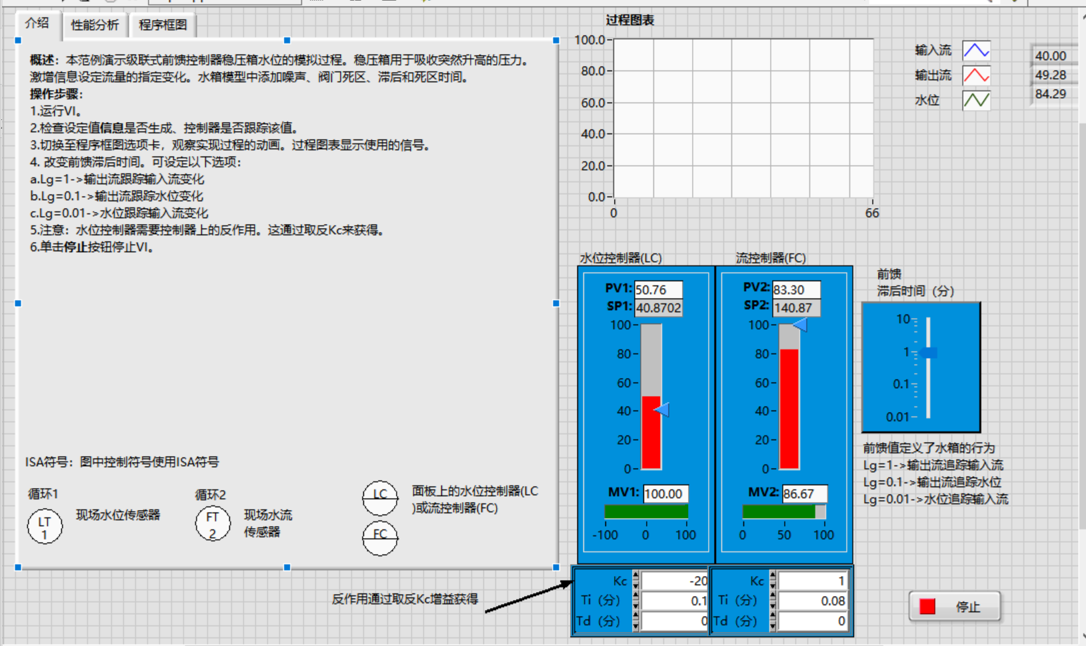Image resolution: width=1086 pixels, height=646 pixels.
Task: Click the red 输出流 waveform legend icon
Action: tap(975, 75)
